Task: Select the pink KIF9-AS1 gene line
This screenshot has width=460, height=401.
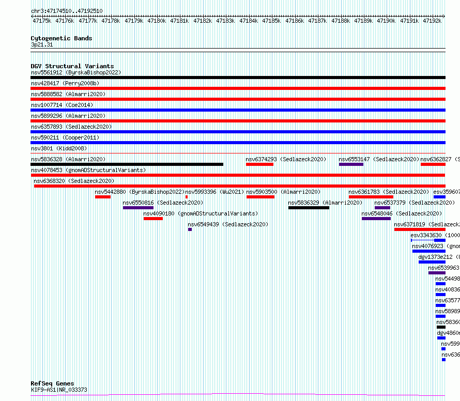Action: pyautogui.click(x=238, y=395)
